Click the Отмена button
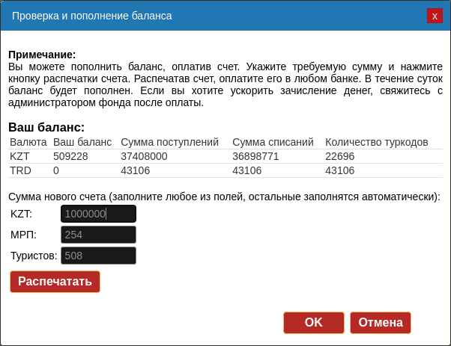The image size is (451, 346). click(x=381, y=323)
